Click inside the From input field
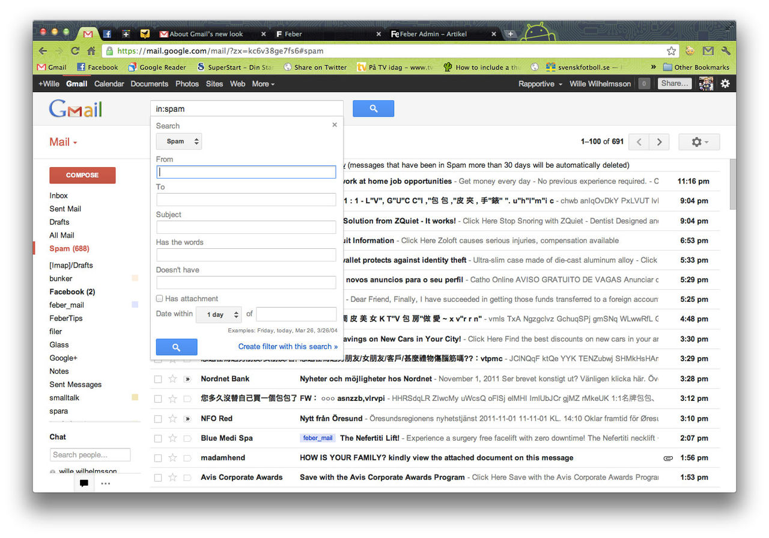Image resolution: width=769 pixels, height=538 pixels. pyautogui.click(x=246, y=171)
